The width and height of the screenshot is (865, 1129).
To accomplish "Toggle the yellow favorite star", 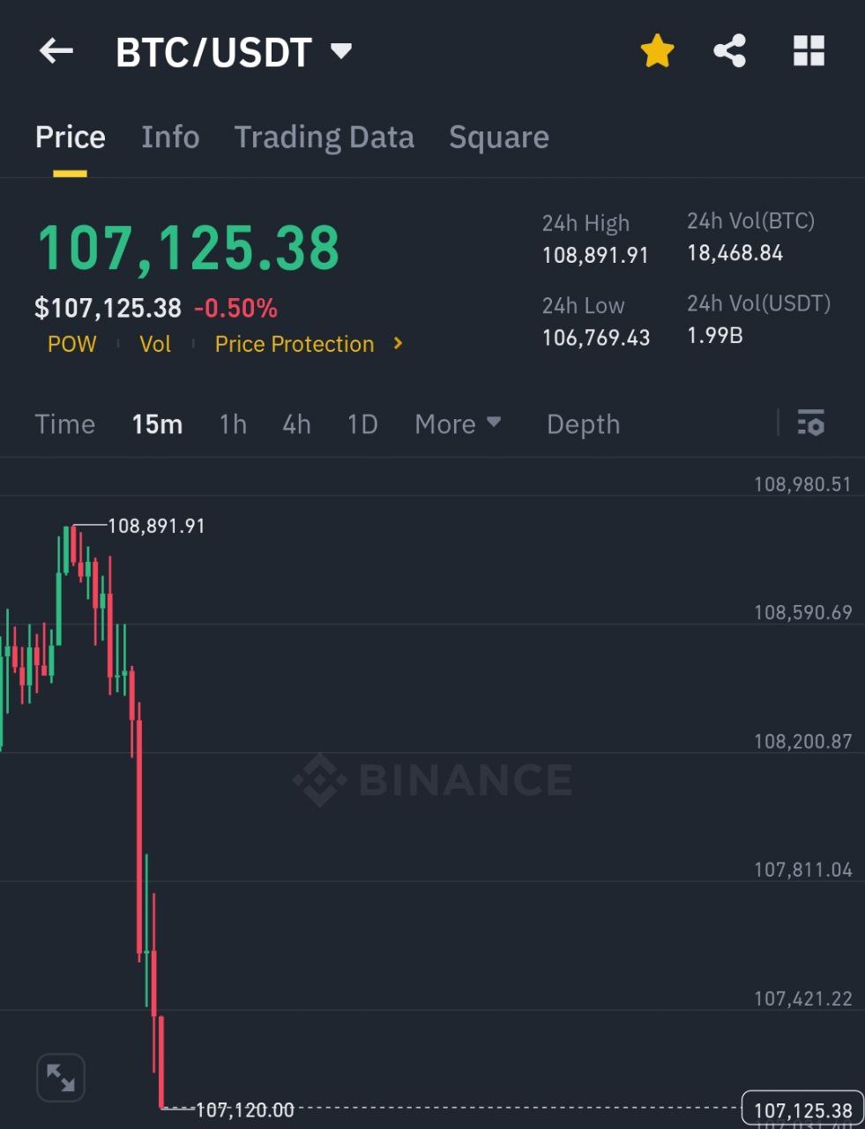I will tap(657, 51).
